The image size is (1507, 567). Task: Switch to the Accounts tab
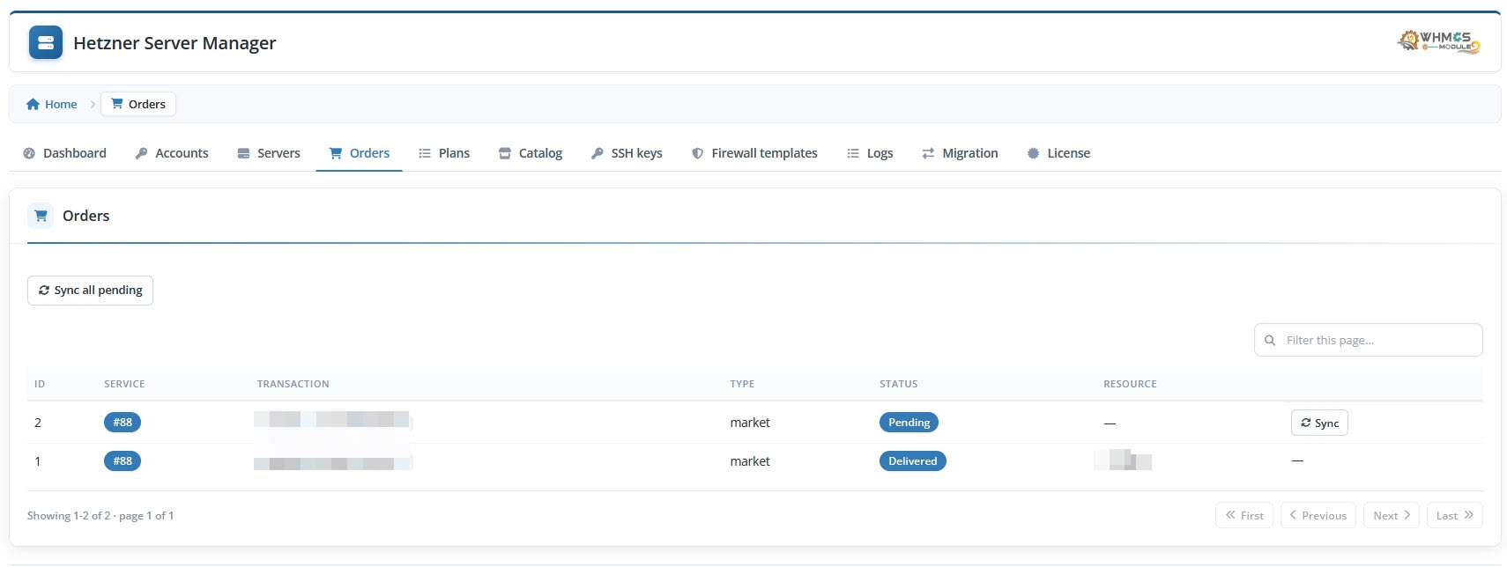point(172,153)
